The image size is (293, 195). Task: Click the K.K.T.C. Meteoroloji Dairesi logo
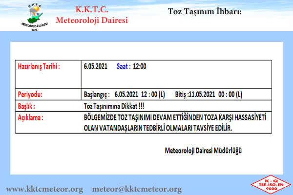[x=35, y=17]
